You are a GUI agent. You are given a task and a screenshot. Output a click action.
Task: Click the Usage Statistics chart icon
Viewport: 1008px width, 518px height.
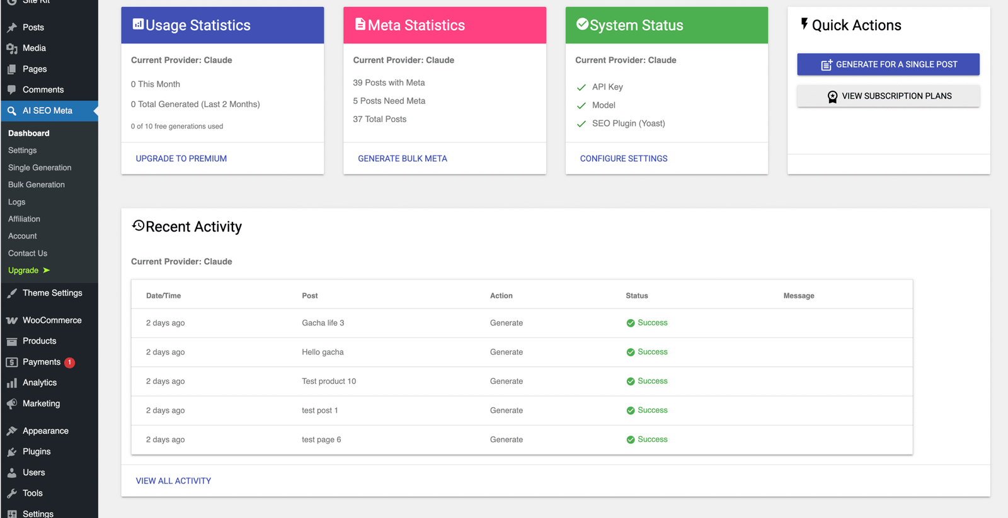coord(138,24)
